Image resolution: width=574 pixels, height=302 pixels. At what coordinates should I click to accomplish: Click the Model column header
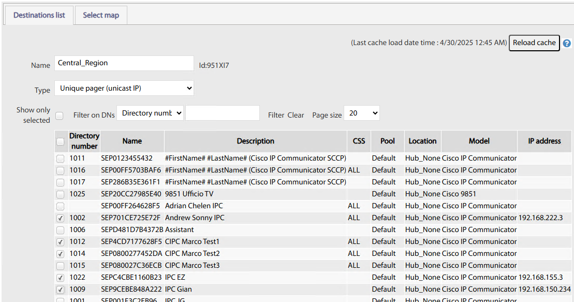pos(479,141)
